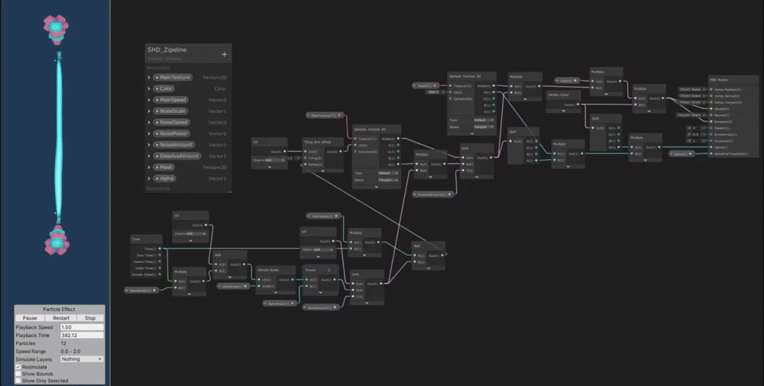The height and width of the screenshot is (386, 764).
Task: Select the Mask property in the blackboard
Action: point(166,167)
